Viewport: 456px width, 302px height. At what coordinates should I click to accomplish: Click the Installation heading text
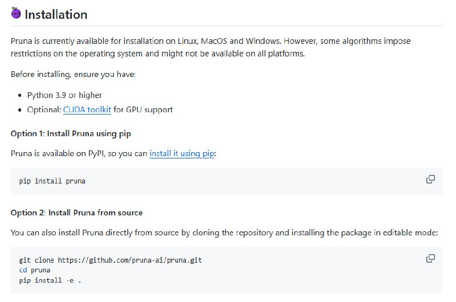click(56, 14)
